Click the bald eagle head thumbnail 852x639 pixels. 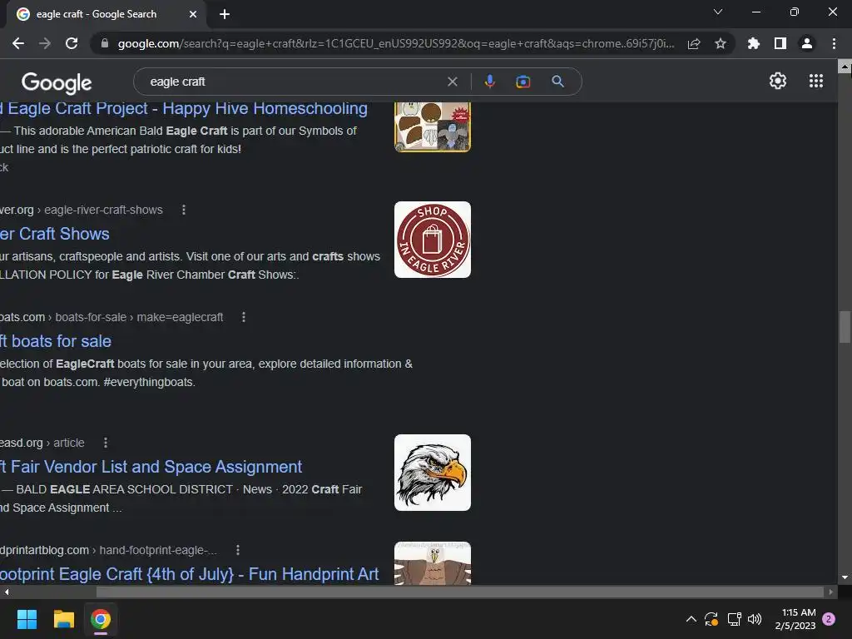point(433,473)
